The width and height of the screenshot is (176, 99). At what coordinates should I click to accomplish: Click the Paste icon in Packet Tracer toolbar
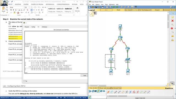point(110,7)
